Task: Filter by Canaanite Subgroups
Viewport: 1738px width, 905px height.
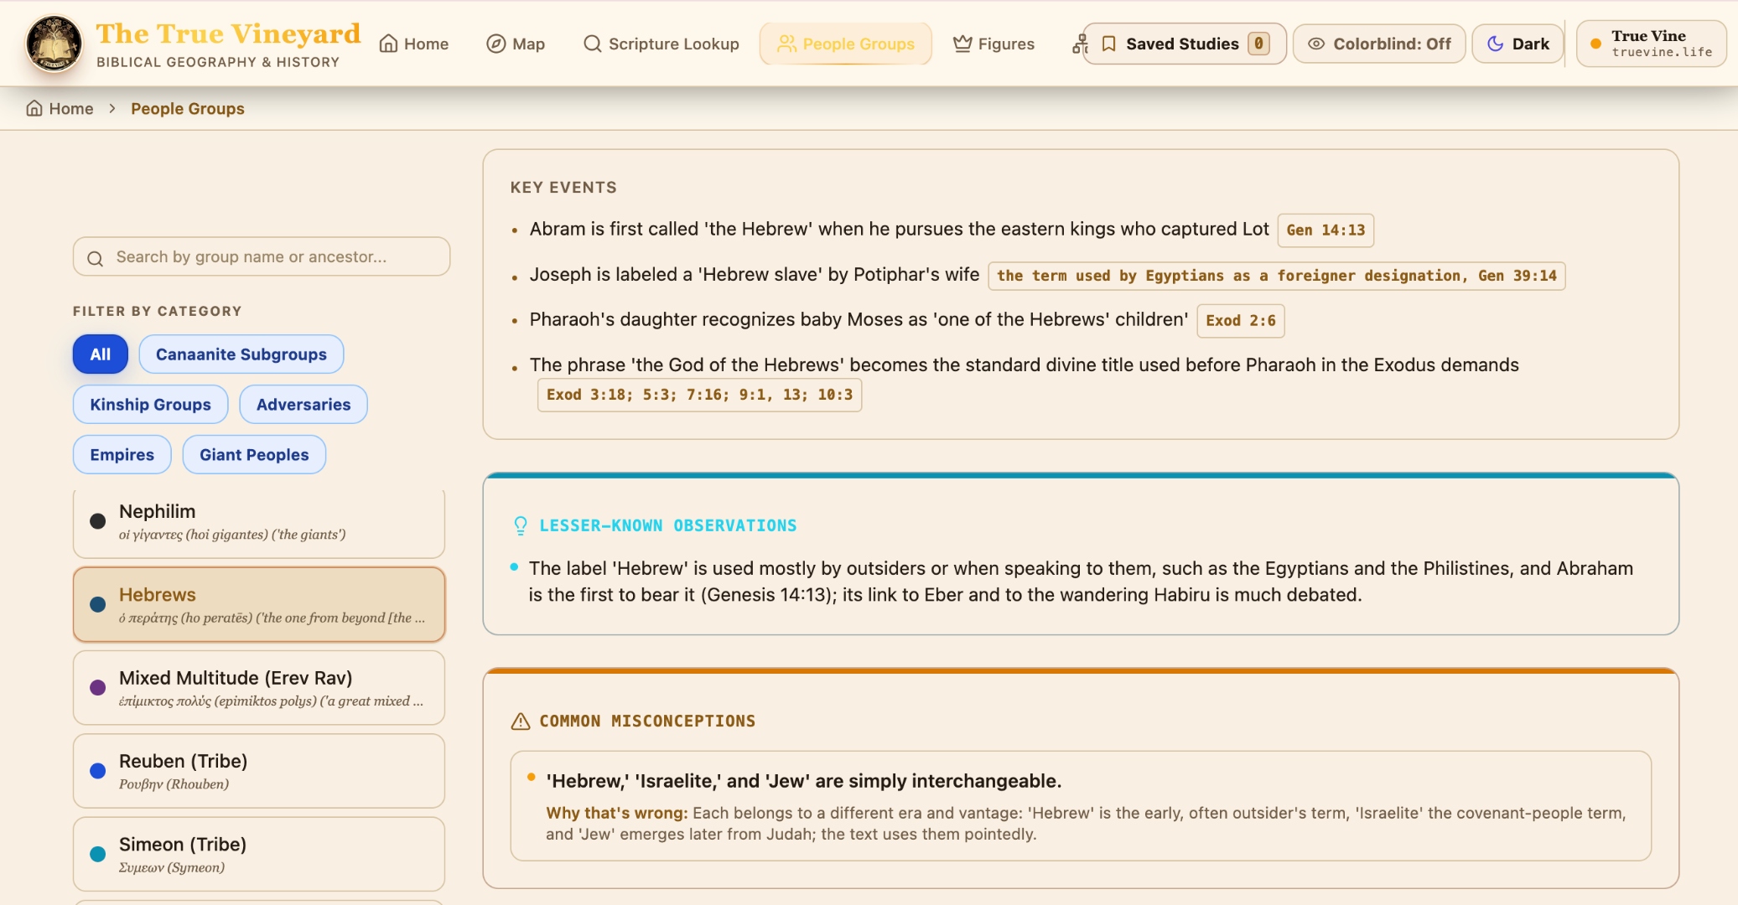Action: [241, 354]
